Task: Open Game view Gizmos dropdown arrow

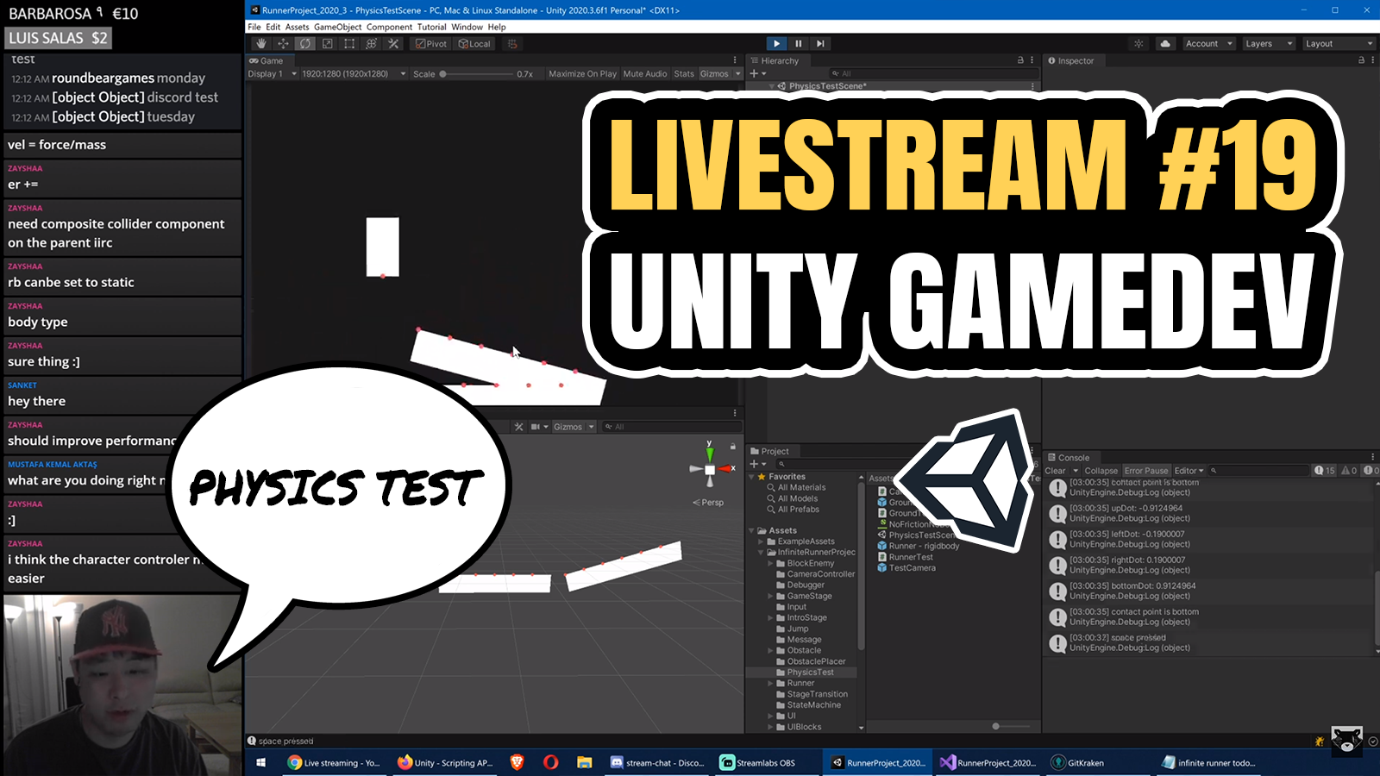Action: [737, 74]
